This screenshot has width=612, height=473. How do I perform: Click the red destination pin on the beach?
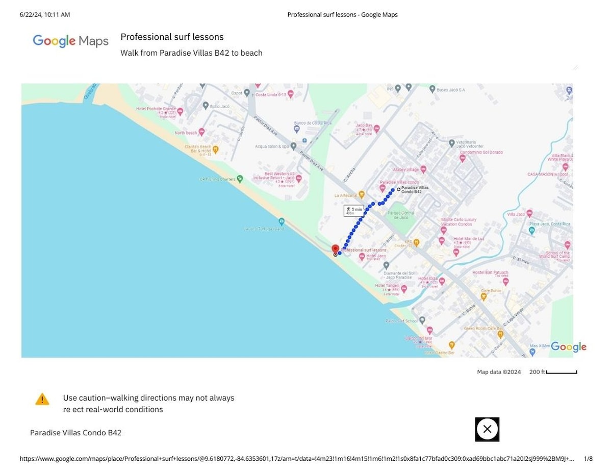335,249
